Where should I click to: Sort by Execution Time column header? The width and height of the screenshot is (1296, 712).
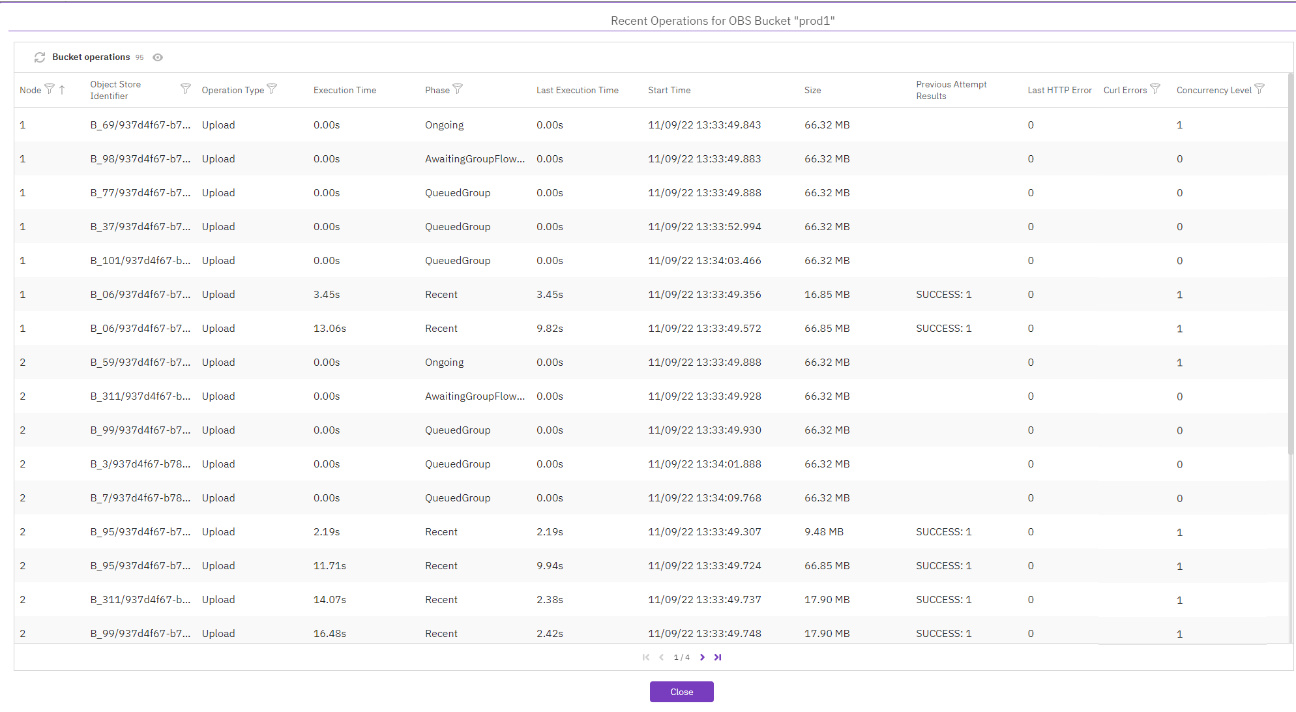pyautogui.click(x=345, y=90)
